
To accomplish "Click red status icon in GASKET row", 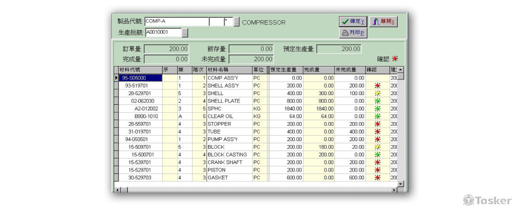I will [x=378, y=178].
